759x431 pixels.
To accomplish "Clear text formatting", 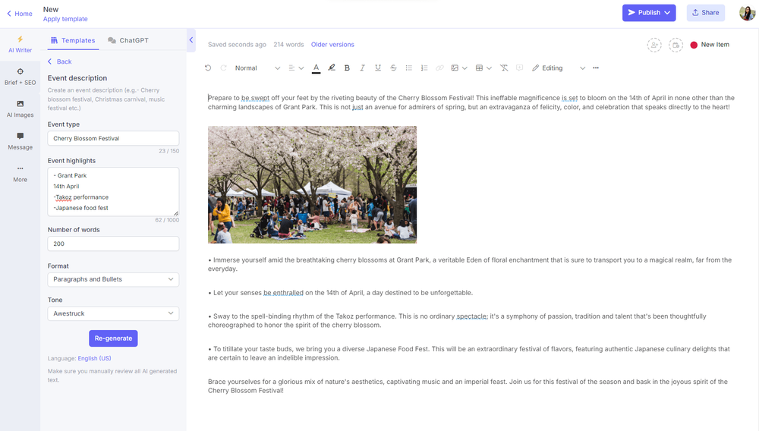I will 504,68.
